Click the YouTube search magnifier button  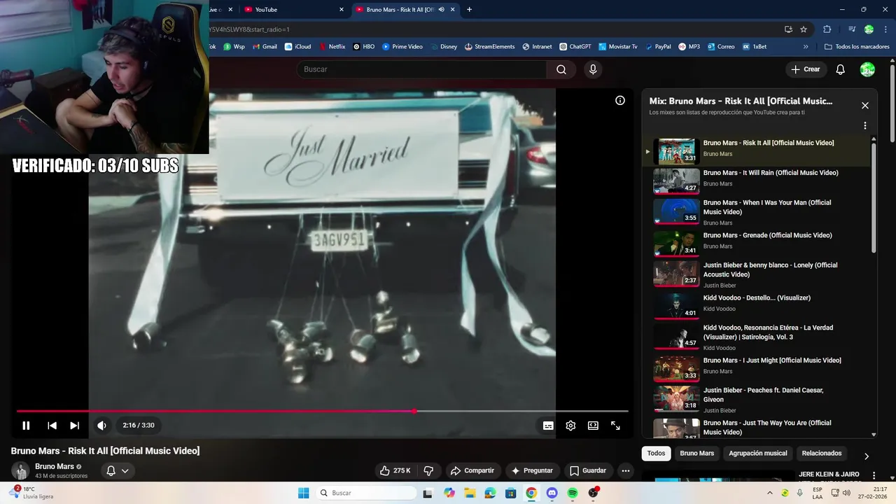(x=561, y=69)
